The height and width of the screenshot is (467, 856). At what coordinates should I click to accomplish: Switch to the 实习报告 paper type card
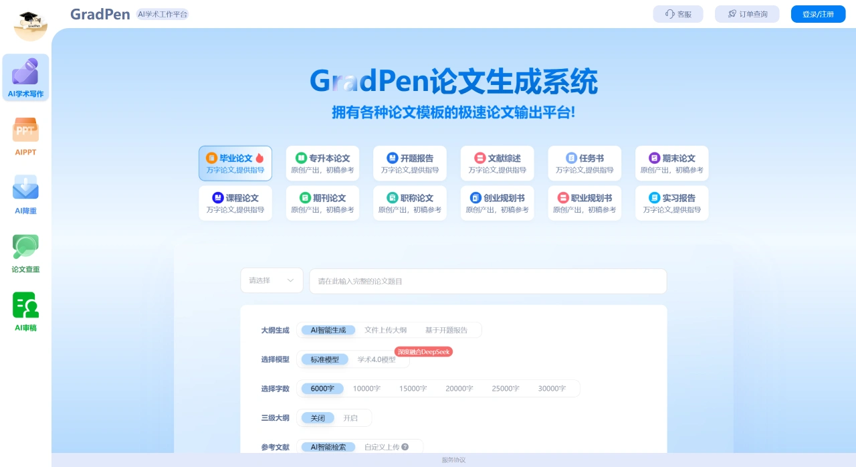[x=671, y=203]
